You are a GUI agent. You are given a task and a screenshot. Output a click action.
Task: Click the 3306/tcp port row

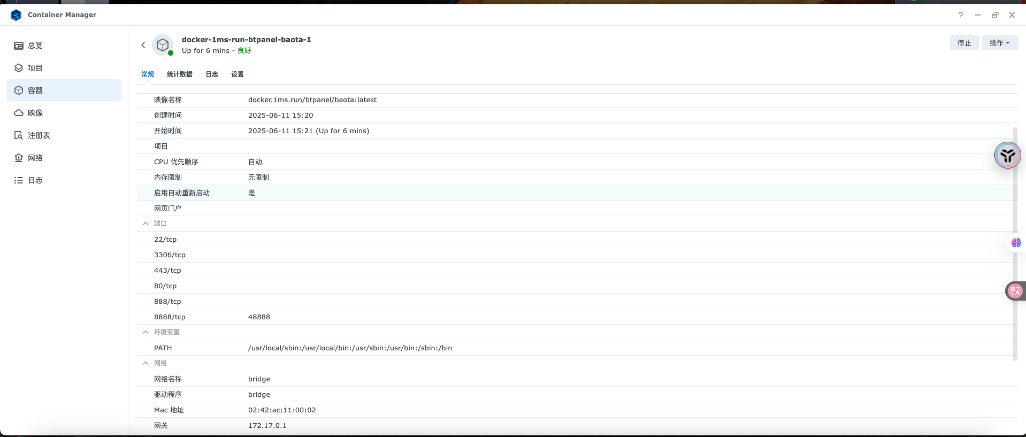pyautogui.click(x=577, y=255)
